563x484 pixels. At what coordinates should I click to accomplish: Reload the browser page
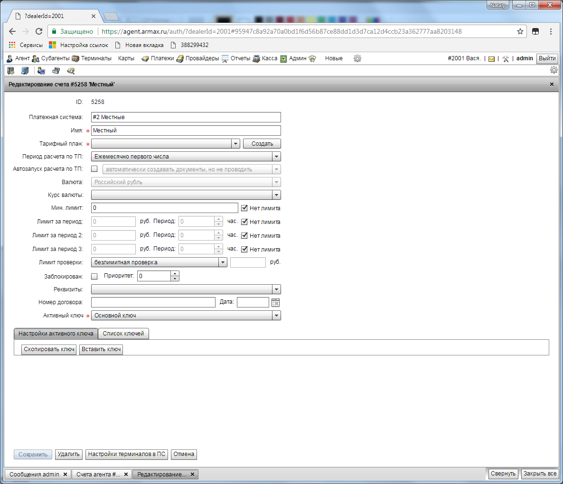coord(39,32)
